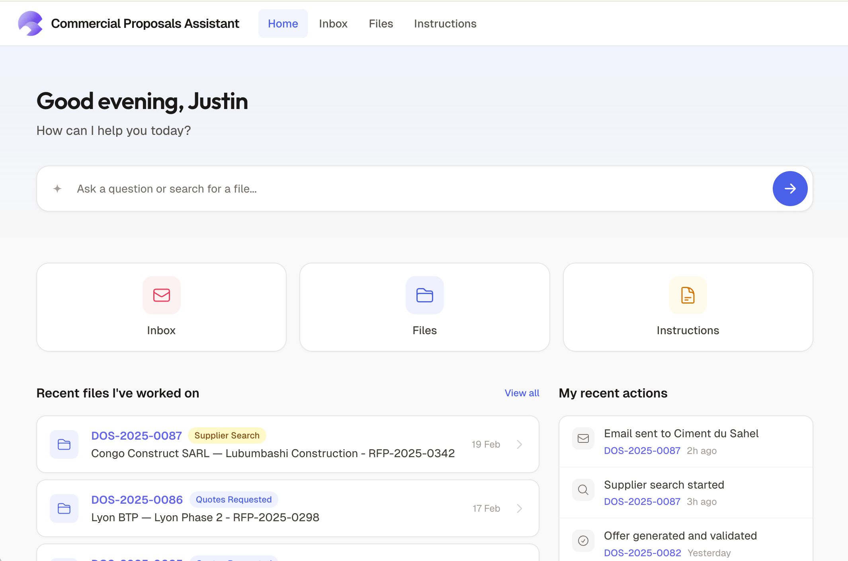Click the blue arrow submit button
The width and height of the screenshot is (848, 561).
click(x=790, y=189)
